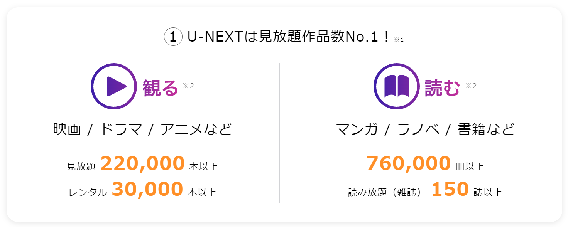Click the ※2 footnote next to 読む
The height and width of the screenshot is (227, 568).
click(471, 86)
